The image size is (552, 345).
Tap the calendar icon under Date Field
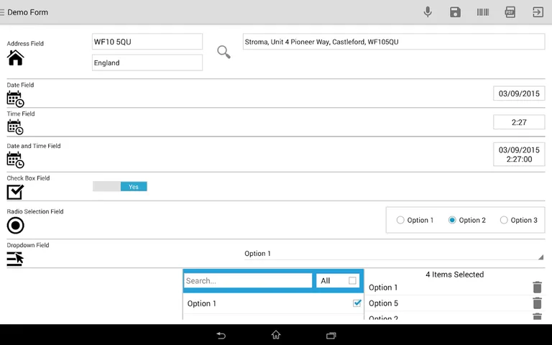[16, 99]
